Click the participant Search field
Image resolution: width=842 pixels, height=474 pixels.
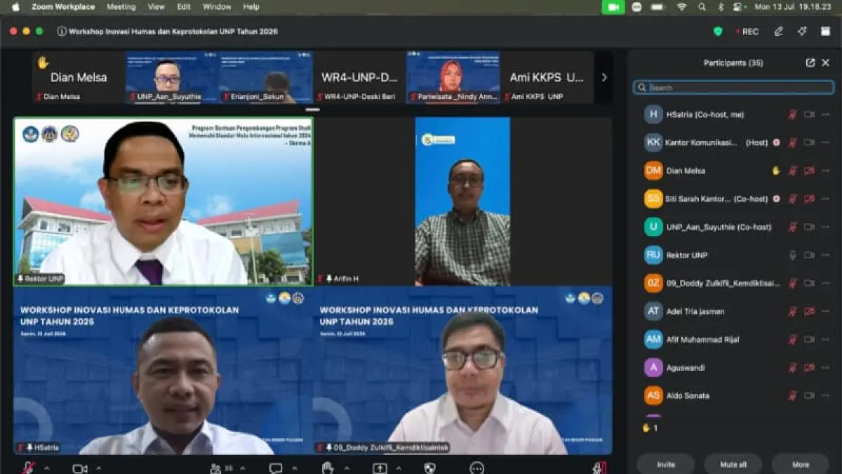pos(733,88)
